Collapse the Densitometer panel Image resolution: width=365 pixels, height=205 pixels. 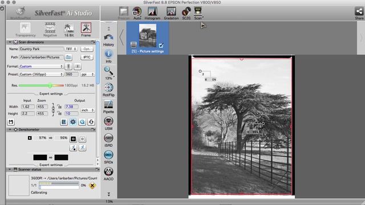click(x=10, y=129)
